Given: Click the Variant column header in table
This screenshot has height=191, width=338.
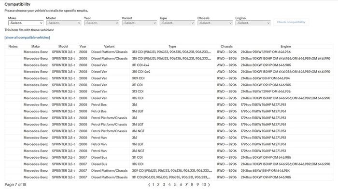Looking at the screenshot, I should click(x=109, y=46).
